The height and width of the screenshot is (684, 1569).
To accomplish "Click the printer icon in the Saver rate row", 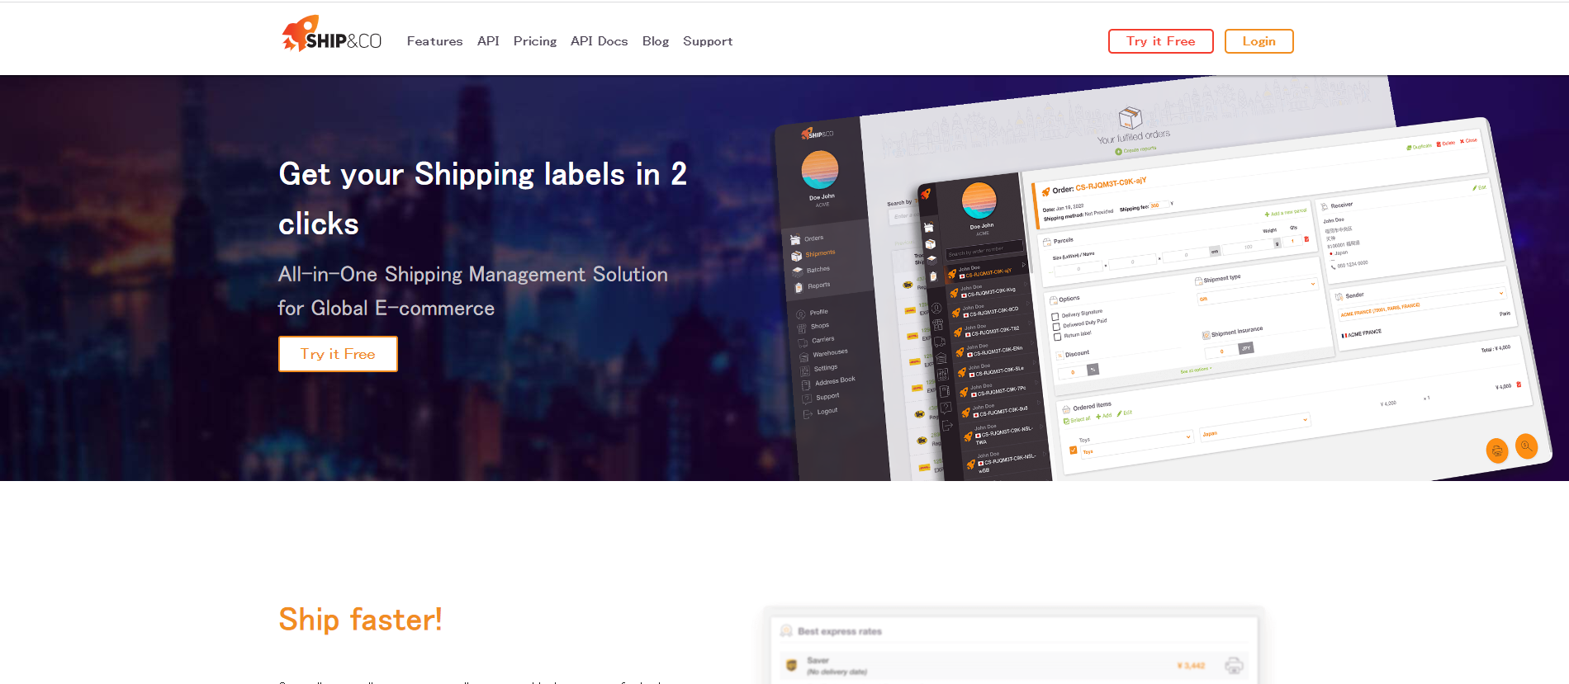I will pyautogui.click(x=1234, y=665).
